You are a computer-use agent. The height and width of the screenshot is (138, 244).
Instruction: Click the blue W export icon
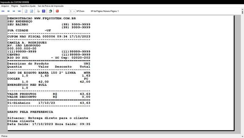tap(44, 11)
